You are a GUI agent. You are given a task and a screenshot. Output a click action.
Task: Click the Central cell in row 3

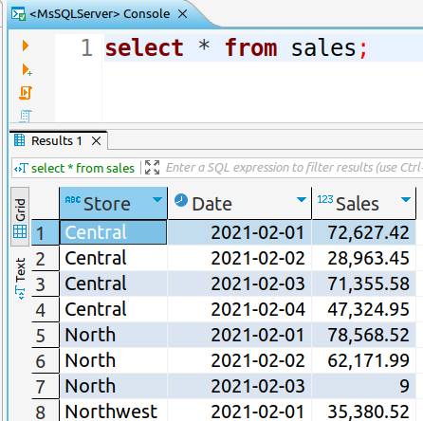[x=113, y=284]
